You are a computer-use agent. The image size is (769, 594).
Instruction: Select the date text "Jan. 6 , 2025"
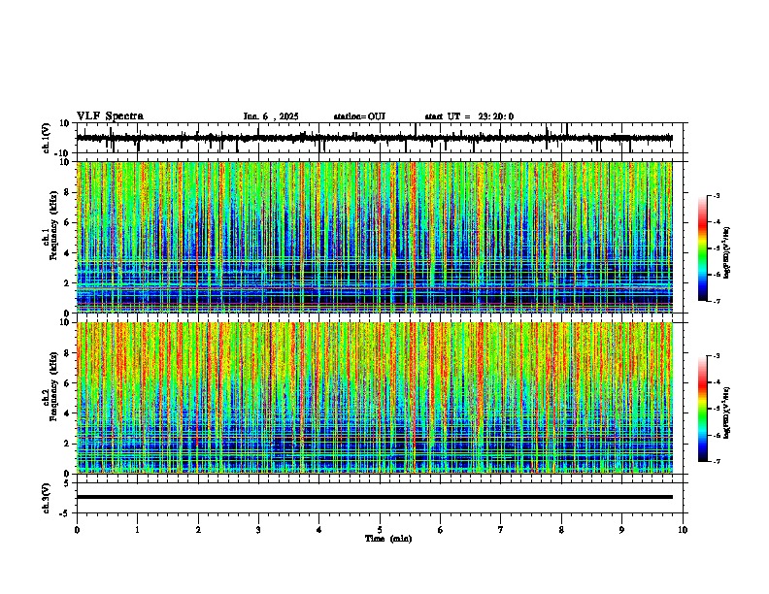pyautogui.click(x=271, y=116)
